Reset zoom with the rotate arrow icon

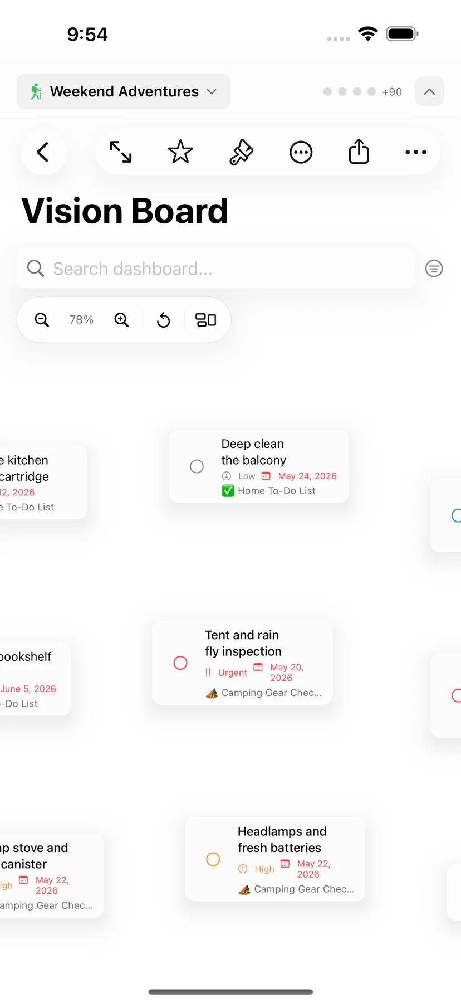point(164,320)
